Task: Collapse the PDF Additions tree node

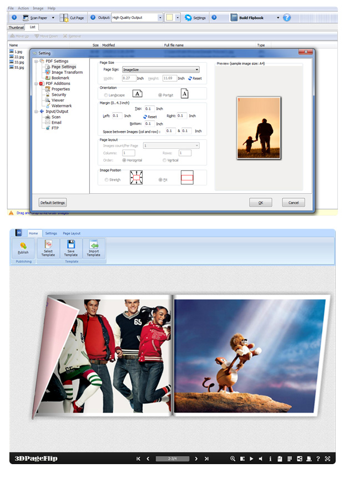Action: point(36,83)
